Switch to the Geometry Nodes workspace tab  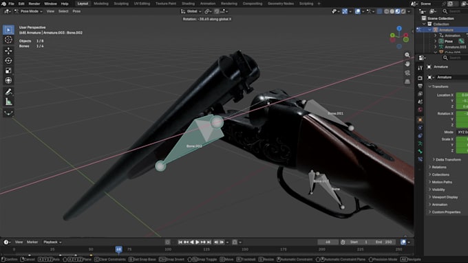click(x=281, y=3)
